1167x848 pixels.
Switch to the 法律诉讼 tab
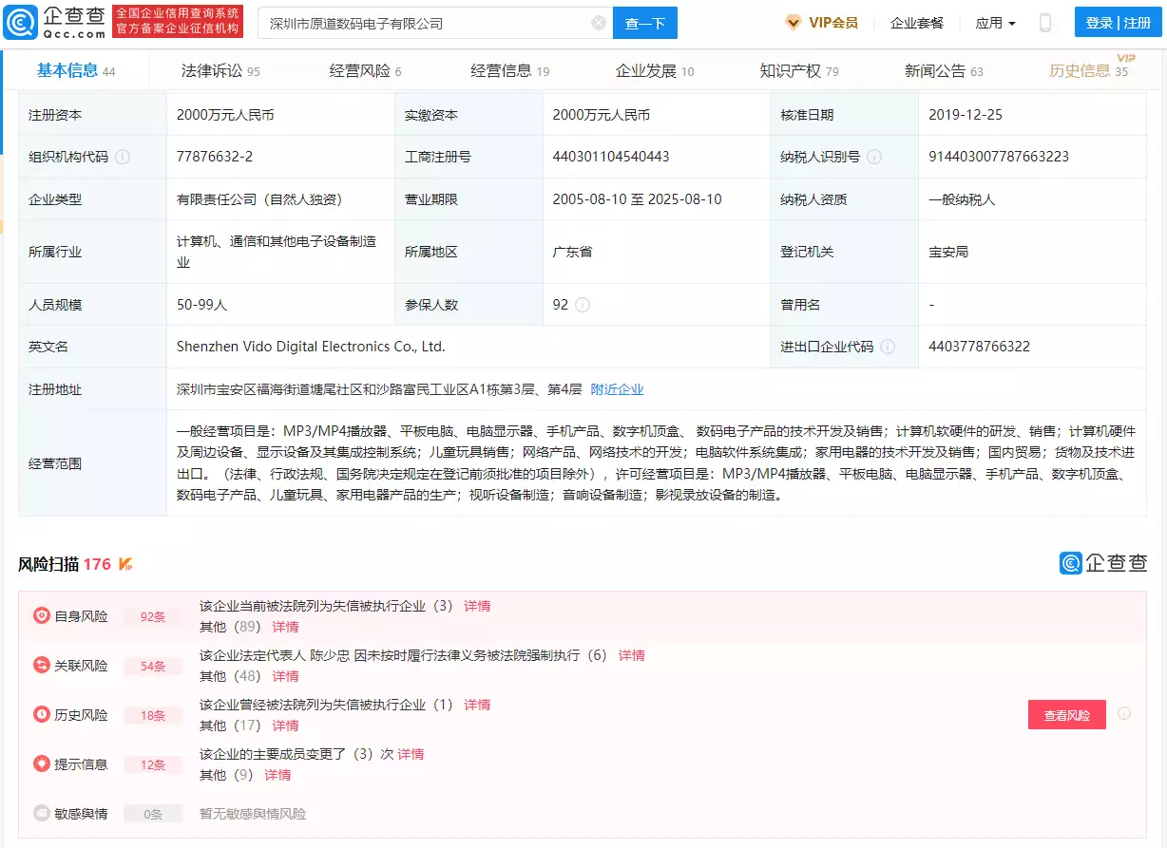coord(220,71)
